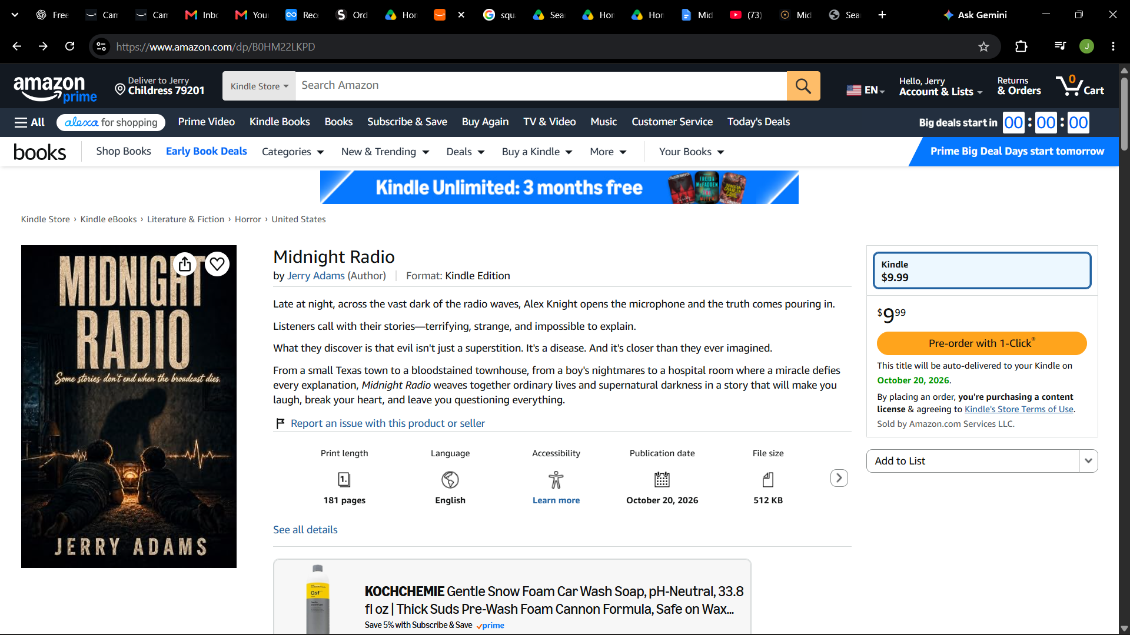This screenshot has height=635, width=1130.
Task: Click the alexa for shopping button
Action: tap(111, 122)
